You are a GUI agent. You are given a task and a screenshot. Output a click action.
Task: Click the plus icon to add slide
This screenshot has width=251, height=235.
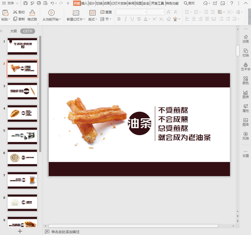click(20, 231)
